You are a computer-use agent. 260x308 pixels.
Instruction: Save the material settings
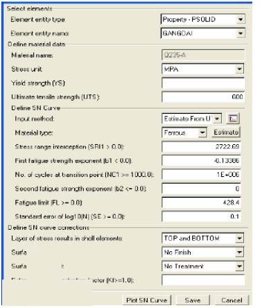[x=193, y=300]
